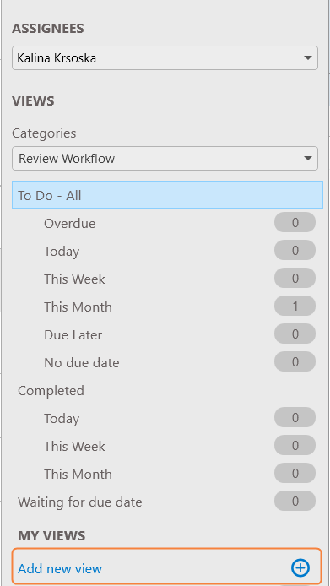Open the Waiting for due date view
Viewport: 330px width, 586px height.
coord(79,502)
